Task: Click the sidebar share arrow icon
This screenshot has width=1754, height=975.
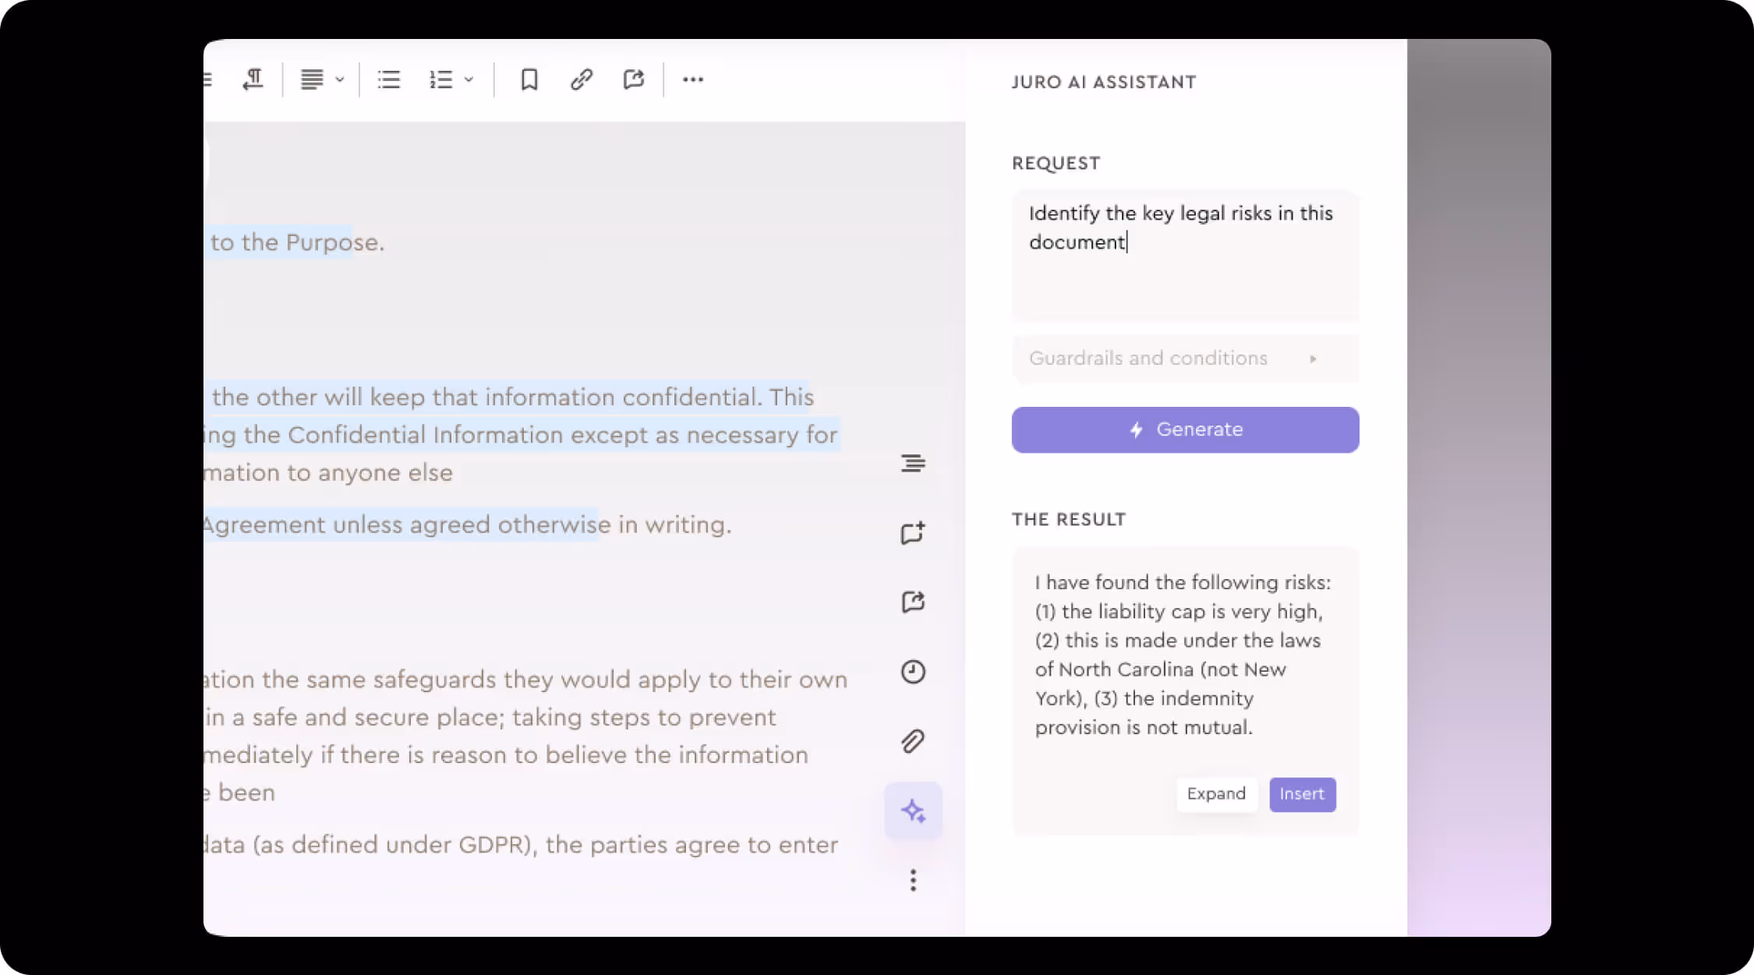Action: point(913,602)
